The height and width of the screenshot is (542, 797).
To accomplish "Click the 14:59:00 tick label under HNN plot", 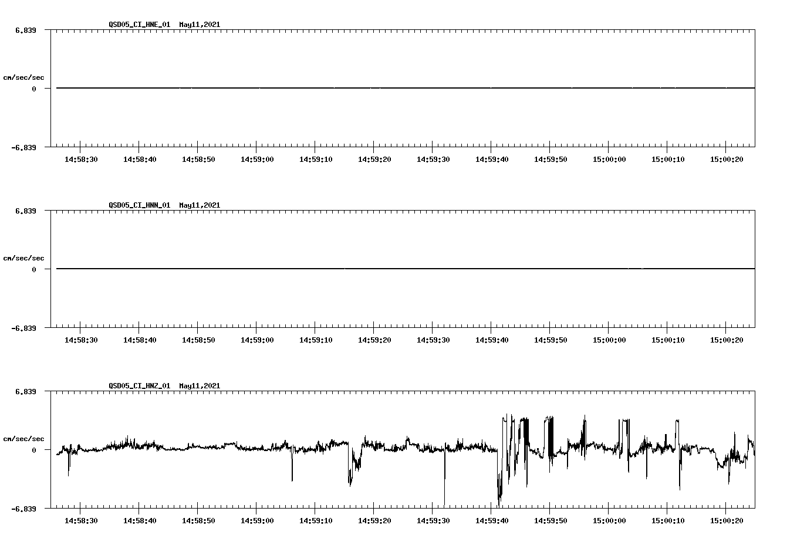I will [256, 338].
